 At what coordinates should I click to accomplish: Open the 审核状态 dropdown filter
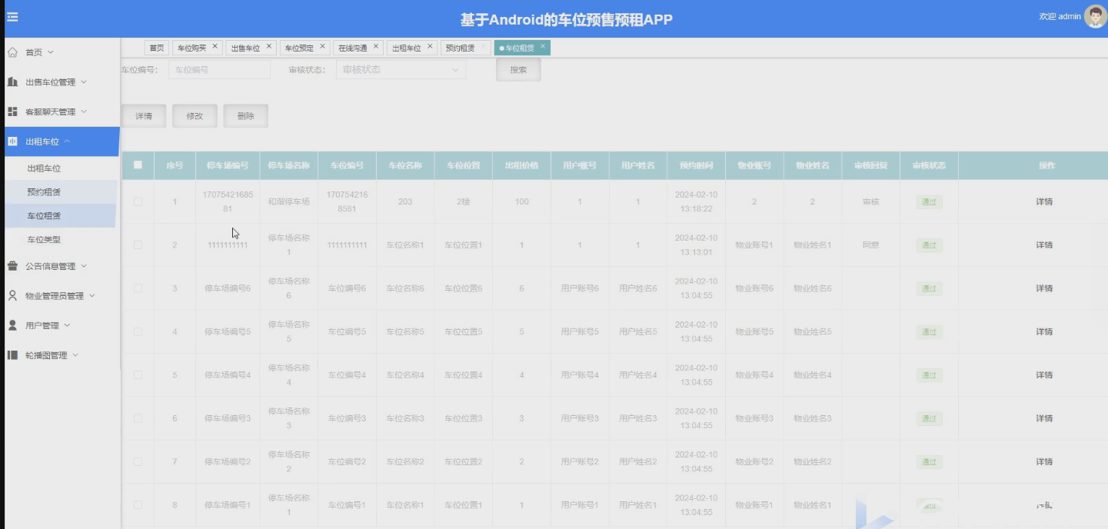[401, 70]
